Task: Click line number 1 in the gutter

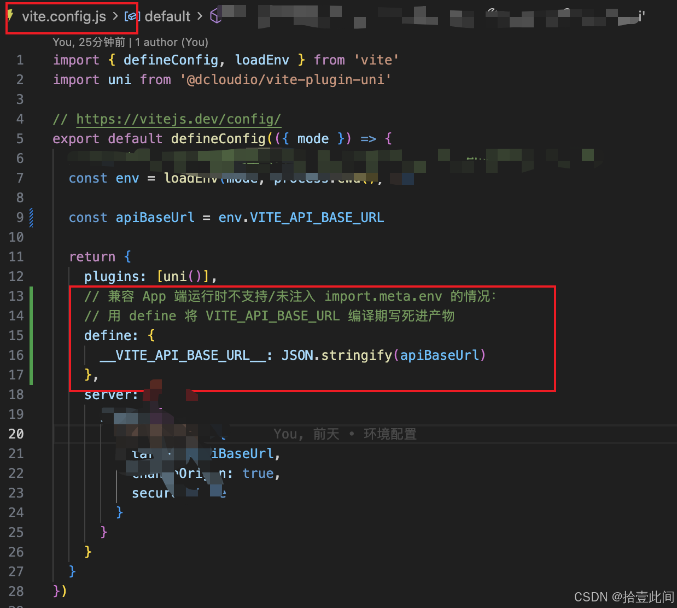Action: coord(20,60)
